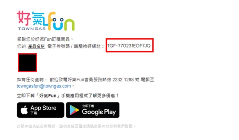
Task: Open the Google Play download badge
Action: pyautogui.click(x=93, y=110)
